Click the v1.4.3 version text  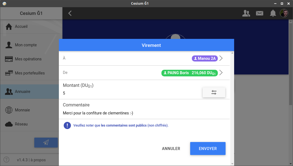click(x=22, y=160)
